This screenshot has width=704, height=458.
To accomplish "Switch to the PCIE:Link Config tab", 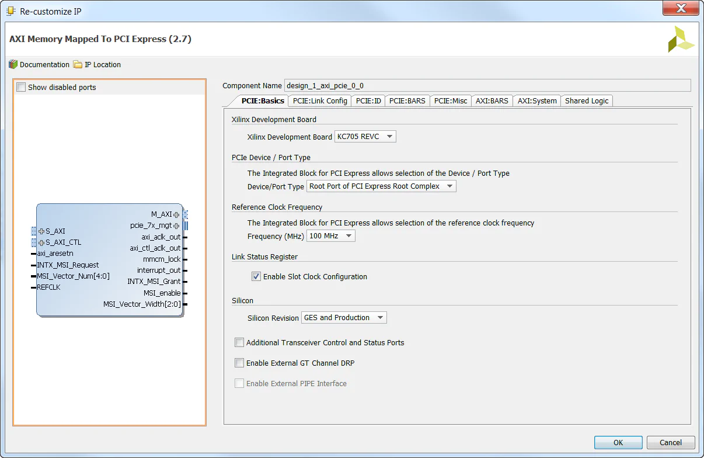I will 319,100.
